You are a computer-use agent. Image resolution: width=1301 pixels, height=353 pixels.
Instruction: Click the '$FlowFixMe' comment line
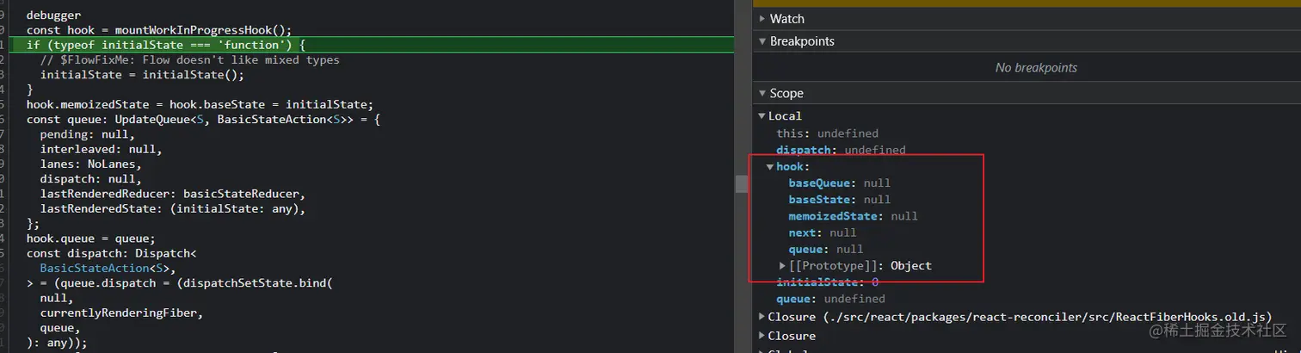[189, 60]
